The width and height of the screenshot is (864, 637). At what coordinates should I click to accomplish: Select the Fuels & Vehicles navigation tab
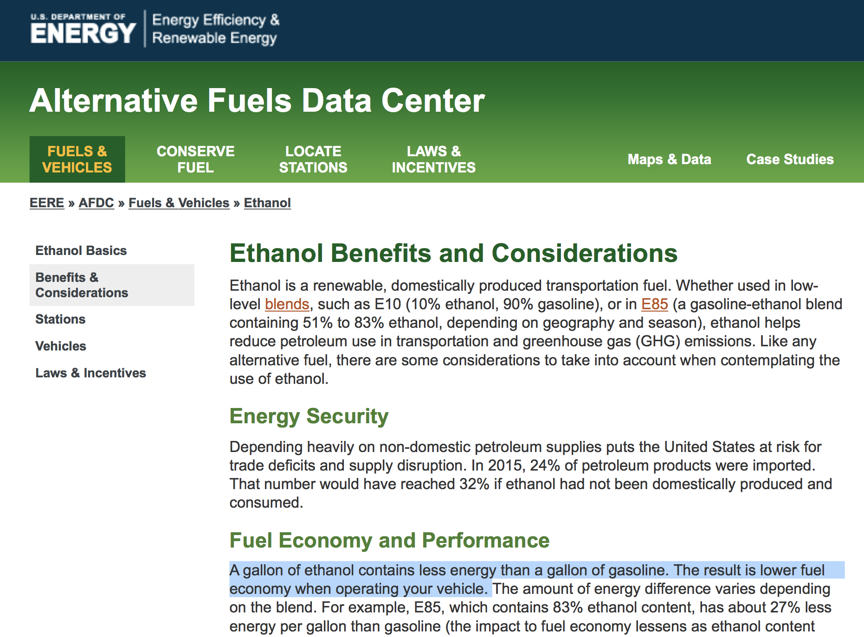coord(77,159)
